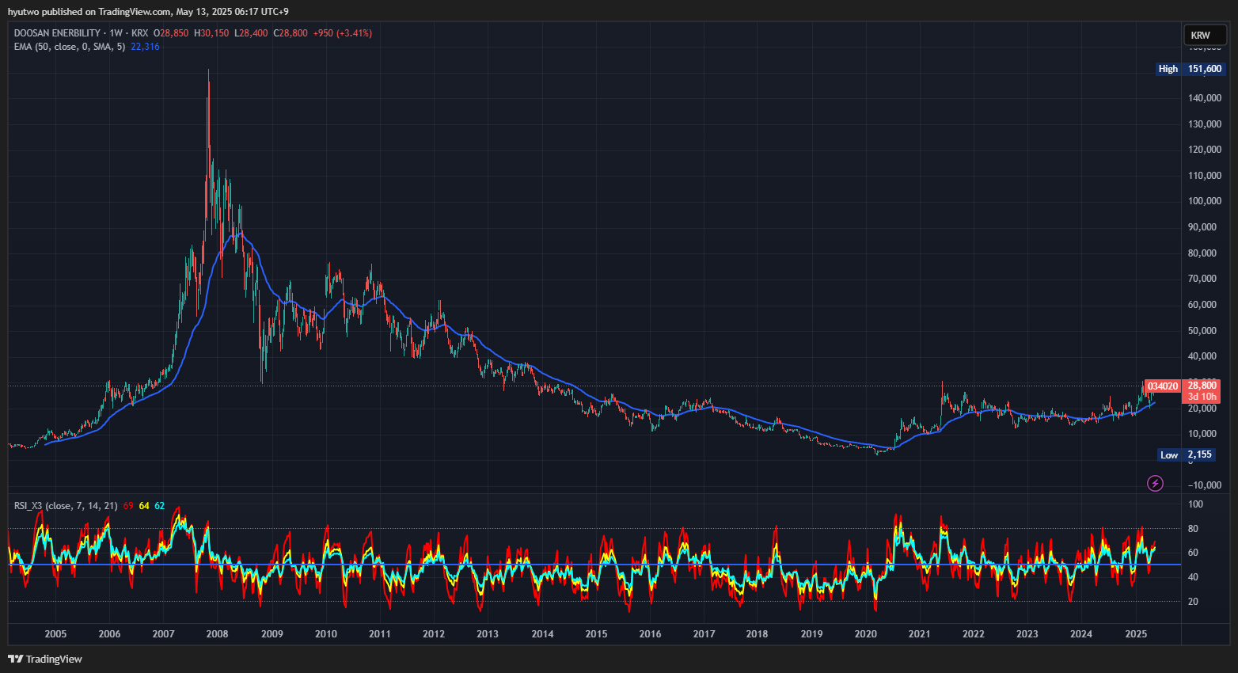Click the +950 (+3.41%) change value
Image resolution: width=1238 pixels, height=673 pixels.
[x=343, y=33]
